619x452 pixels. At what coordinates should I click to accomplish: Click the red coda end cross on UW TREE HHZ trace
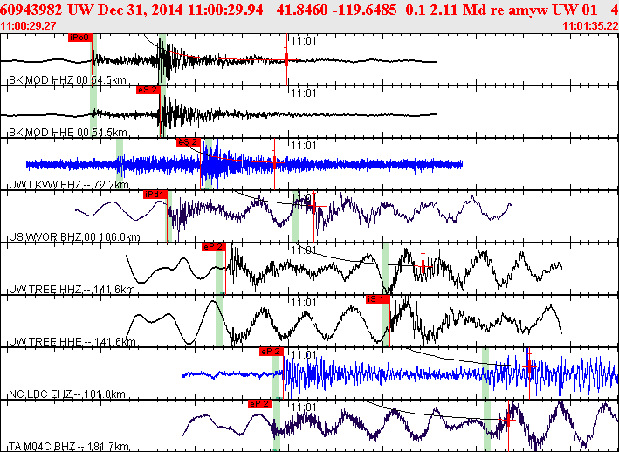423,267
